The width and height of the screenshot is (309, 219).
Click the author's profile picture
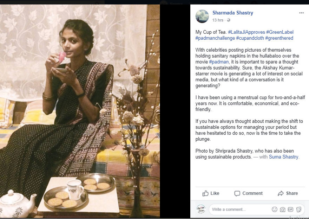pyautogui.click(x=202, y=16)
